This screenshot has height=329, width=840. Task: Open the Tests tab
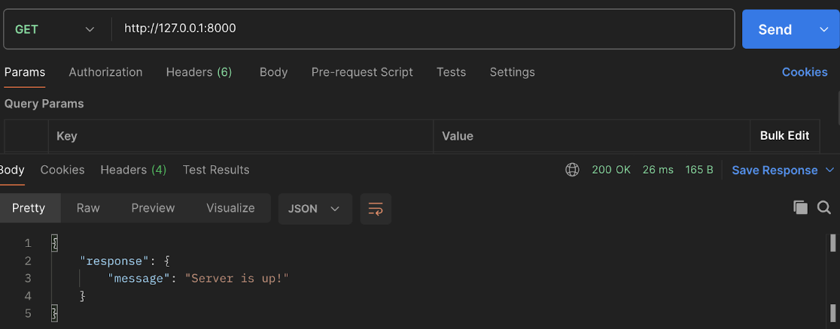tap(451, 72)
